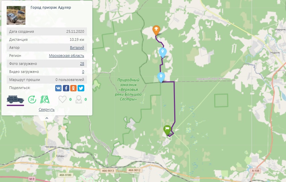Share route on VK
Image resolution: width=286 pixels, height=182 pixels.
(58, 88)
